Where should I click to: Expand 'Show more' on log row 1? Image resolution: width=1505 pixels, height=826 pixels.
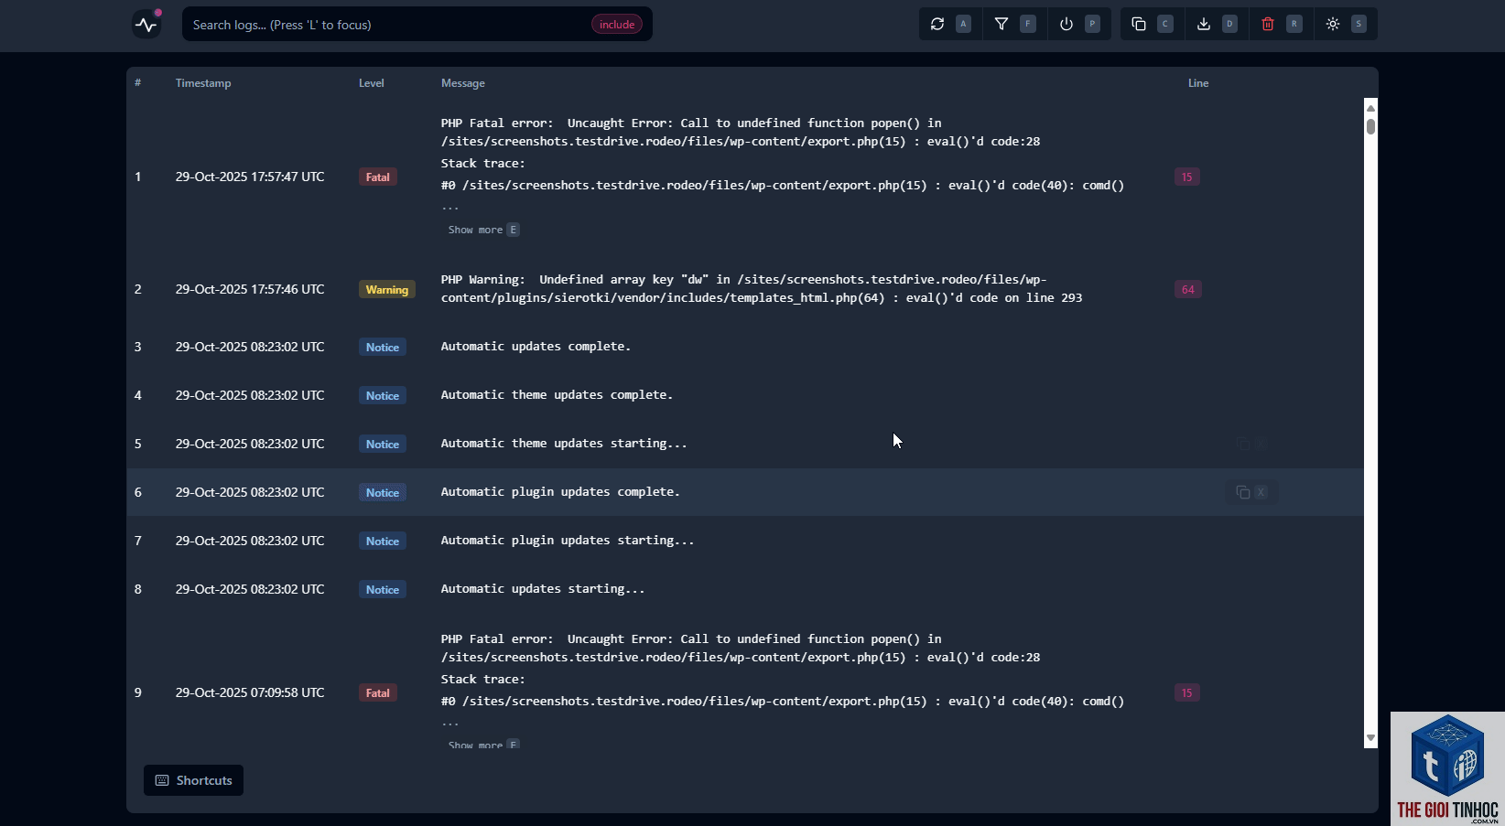tap(483, 230)
